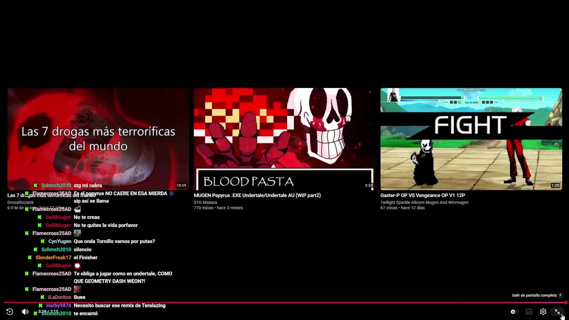Open the STG Masara channel name
This screenshot has height=320, width=569.
pyautogui.click(x=205, y=203)
